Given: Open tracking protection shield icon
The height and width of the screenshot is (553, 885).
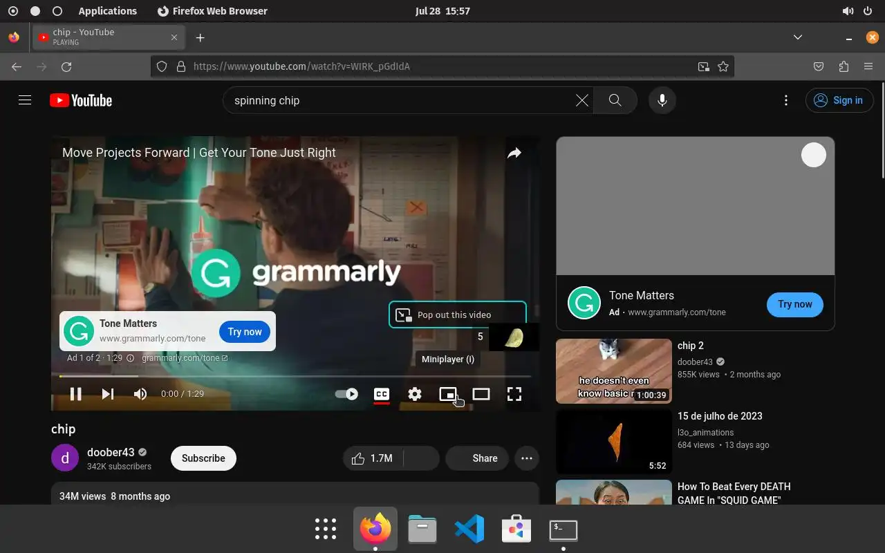Looking at the screenshot, I should coord(162,66).
